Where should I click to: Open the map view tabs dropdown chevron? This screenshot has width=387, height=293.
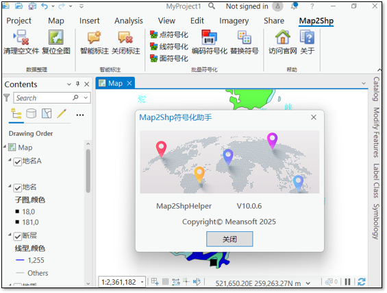coord(364,83)
